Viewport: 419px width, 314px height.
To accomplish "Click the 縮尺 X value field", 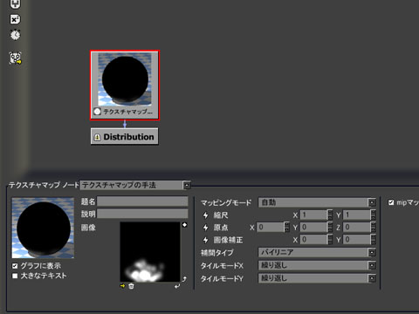I will click(313, 215).
